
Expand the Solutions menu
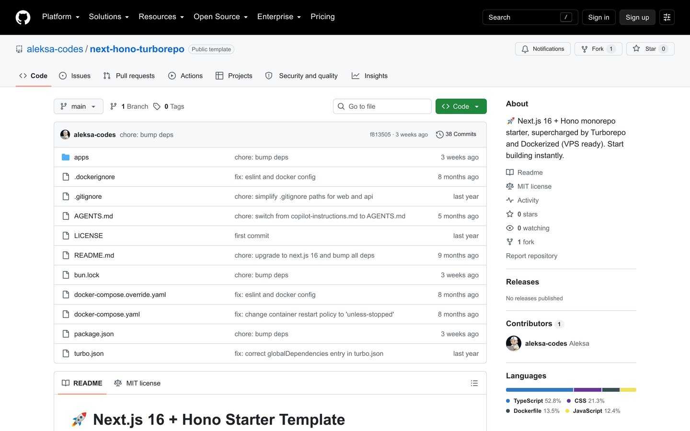[x=109, y=17]
